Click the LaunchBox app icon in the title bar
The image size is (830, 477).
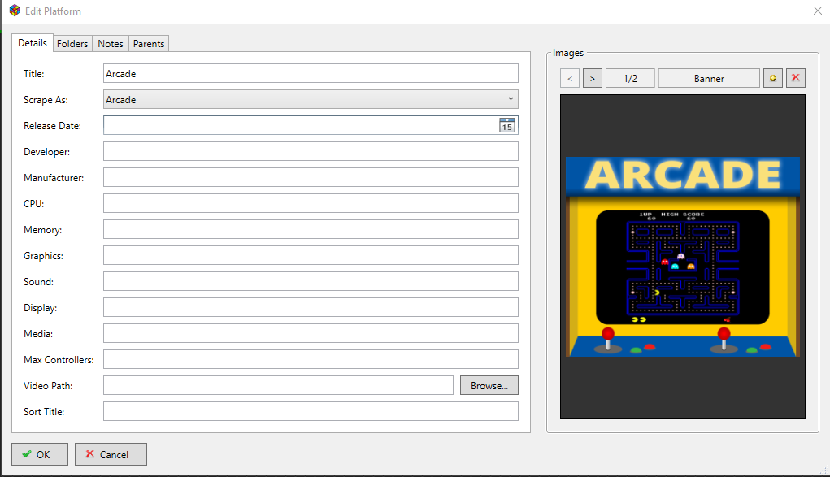pyautogui.click(x=15, y=11)
